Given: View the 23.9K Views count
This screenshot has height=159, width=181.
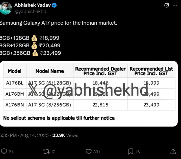Looking at the screenshot, I should pyautogui.click(x=65, y=135).
